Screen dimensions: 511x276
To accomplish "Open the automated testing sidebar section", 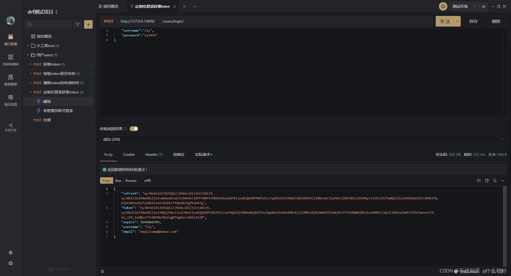I will [11, 60].
